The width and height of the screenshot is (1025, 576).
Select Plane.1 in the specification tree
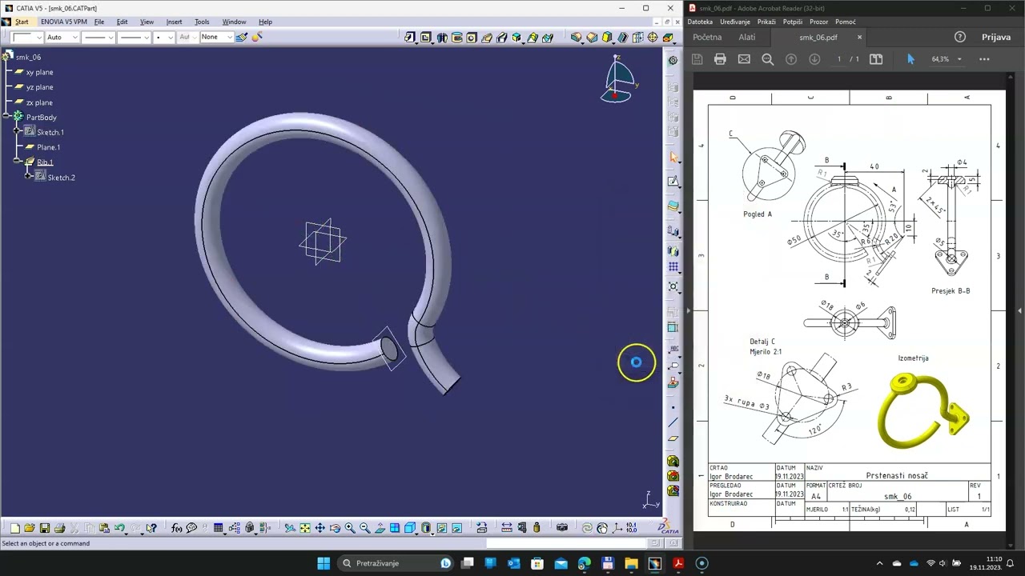[48, 147]
